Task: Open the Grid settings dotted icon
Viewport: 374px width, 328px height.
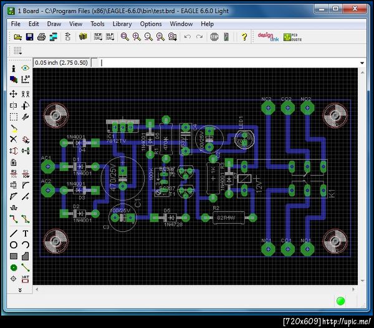Action: pyautogui.click(x=17, y=51)
